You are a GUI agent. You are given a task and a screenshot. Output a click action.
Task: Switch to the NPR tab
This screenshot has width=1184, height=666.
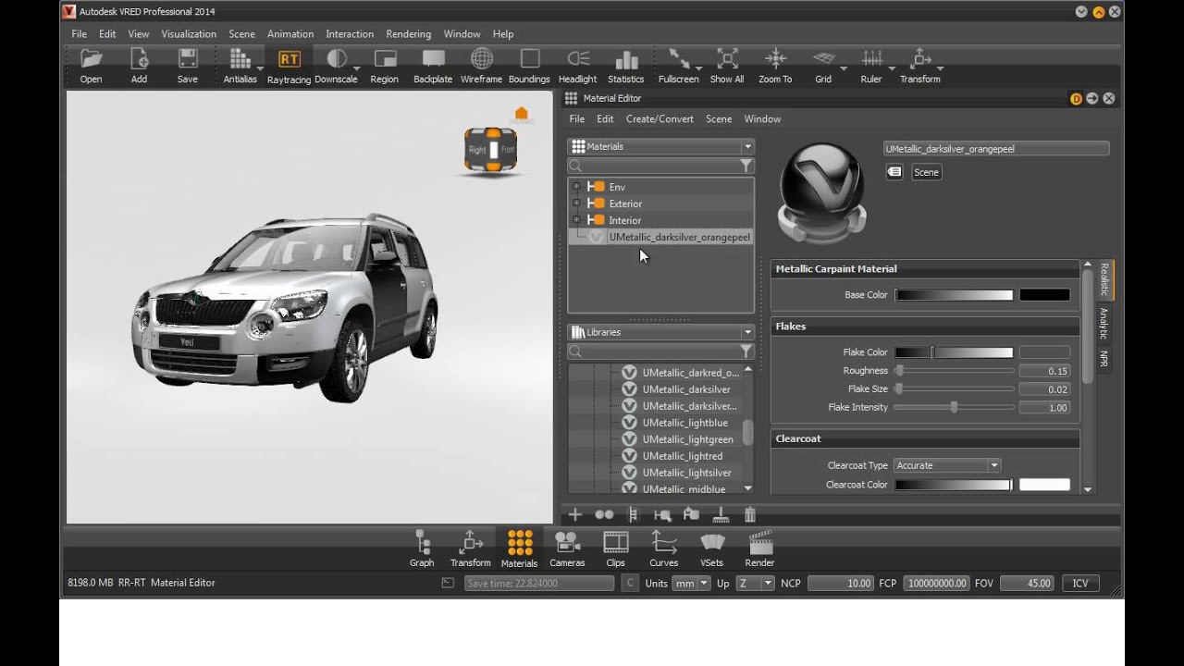(1104, 359)
